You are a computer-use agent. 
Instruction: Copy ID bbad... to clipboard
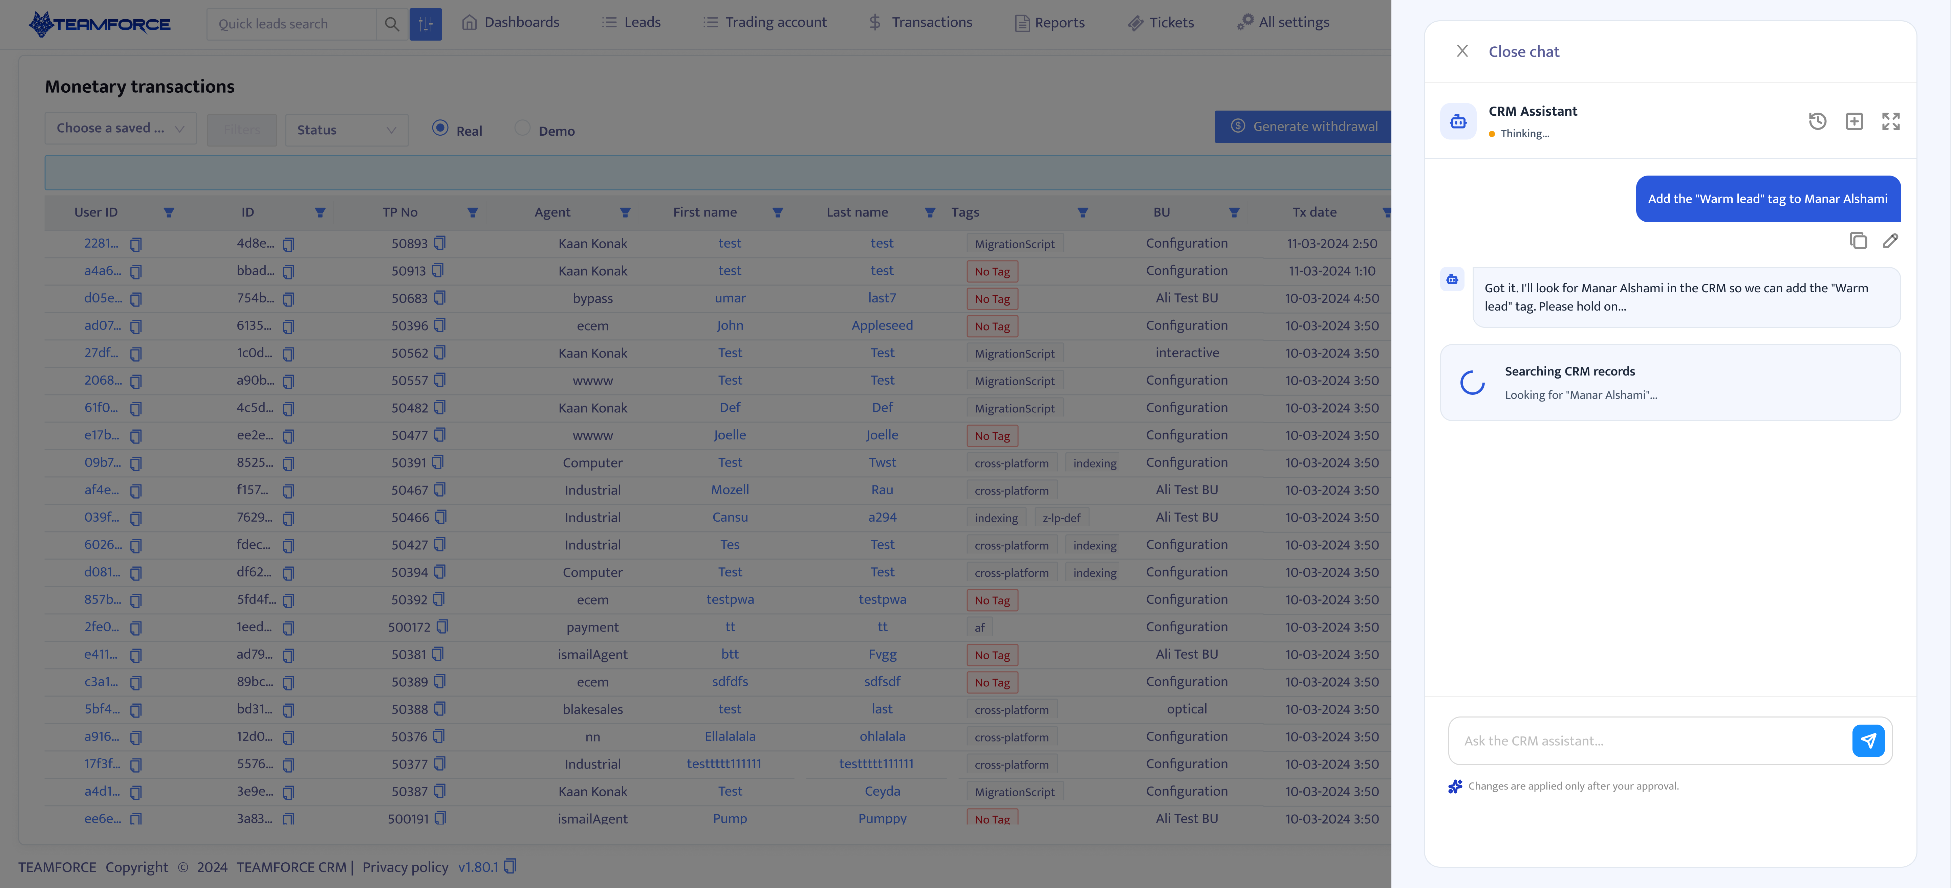click(288, 272)
